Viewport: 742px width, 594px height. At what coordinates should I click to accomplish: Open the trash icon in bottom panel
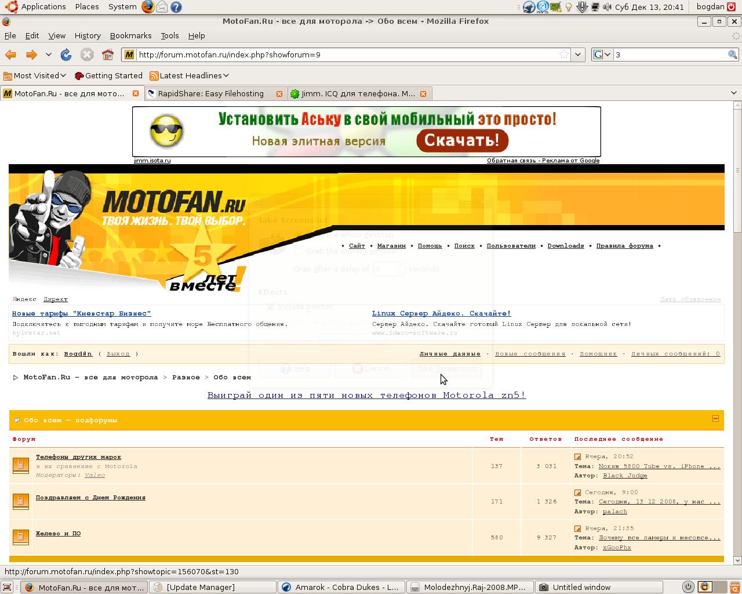pos(736,587)
